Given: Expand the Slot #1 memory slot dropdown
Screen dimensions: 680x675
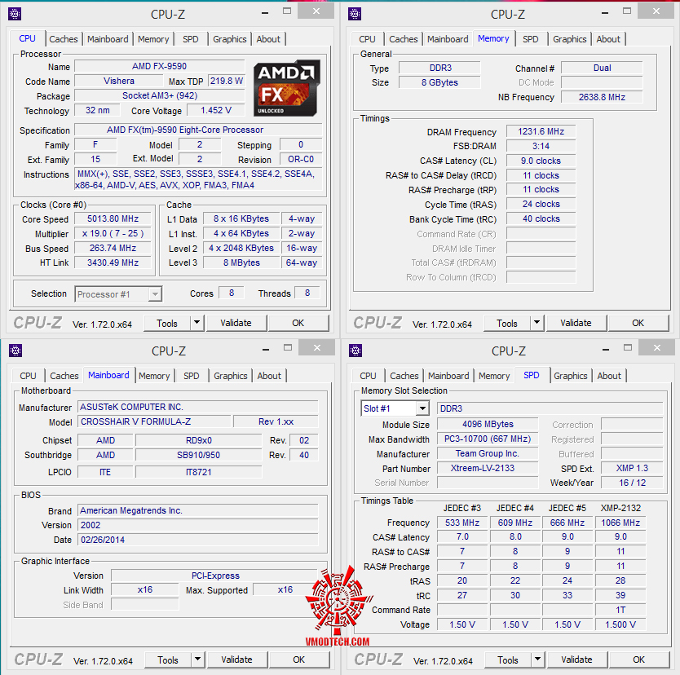Looking at the screenshot, I should click(422, 408).
